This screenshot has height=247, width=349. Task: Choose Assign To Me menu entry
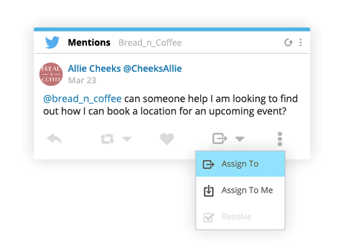pos(240,190)
